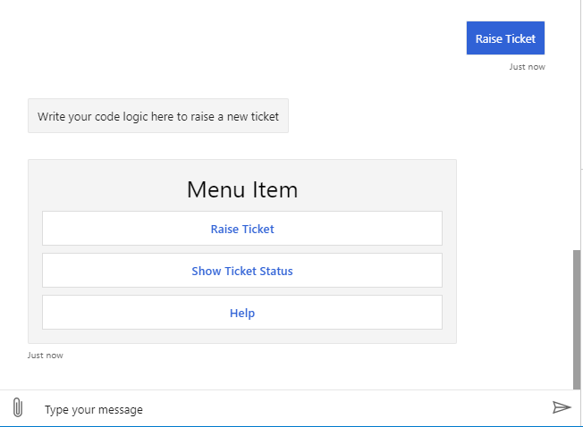Click the Just now timestamp below menu card
The width and height of the screenshot is (583, 427).
(46, 356)
